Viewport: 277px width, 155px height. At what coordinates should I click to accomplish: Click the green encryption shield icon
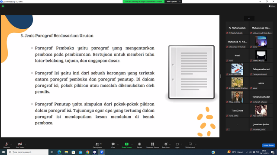pyautogui.click(x=3, y=6)
